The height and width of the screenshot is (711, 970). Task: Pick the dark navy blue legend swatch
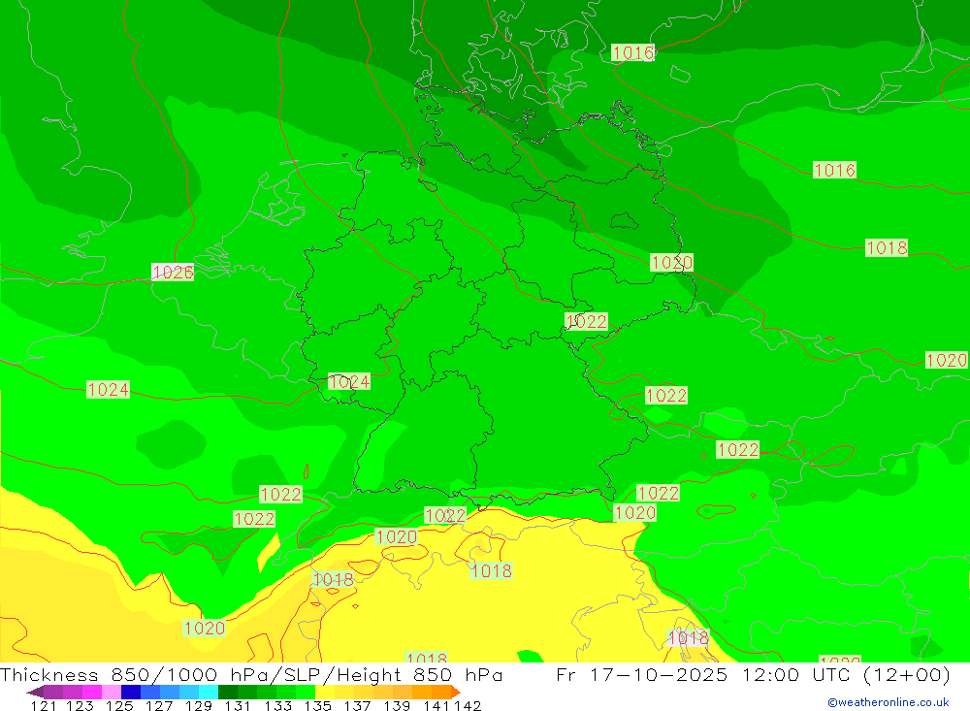(131, 692)
